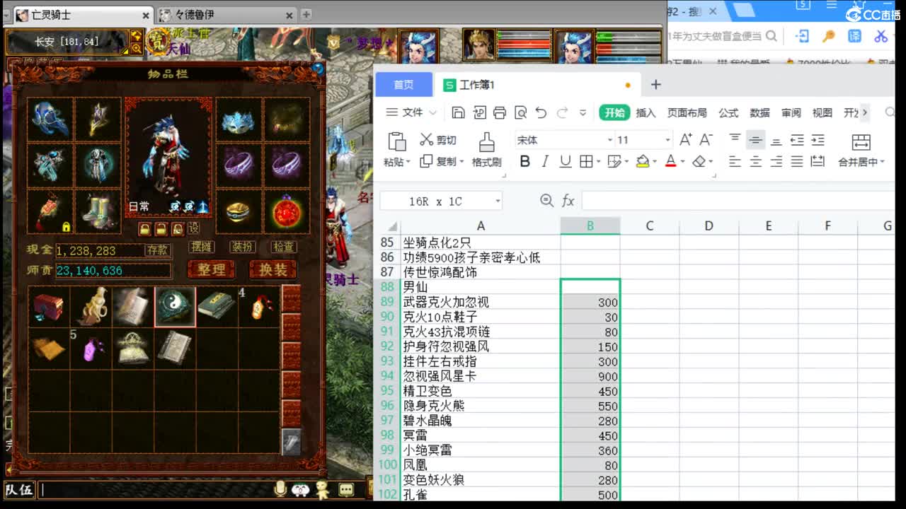The image size is (906, 509).
Task: Click the zoom magnifier beside fx
Action: pyautogui.click(x=546, y=201)
